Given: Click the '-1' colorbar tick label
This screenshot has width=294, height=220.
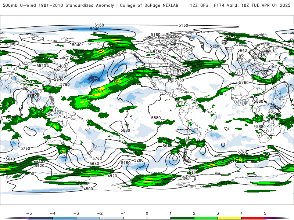Looking at the screenshot, I should click(123, 213).
